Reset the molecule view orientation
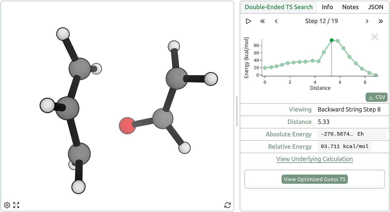 pyautogui.click(x=227, y=205)
